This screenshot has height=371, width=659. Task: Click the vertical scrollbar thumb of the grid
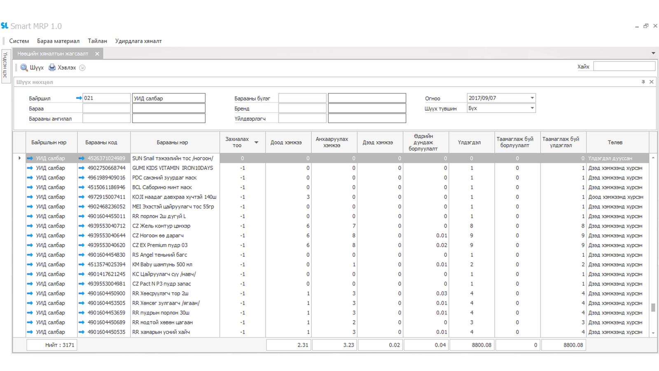653,308
